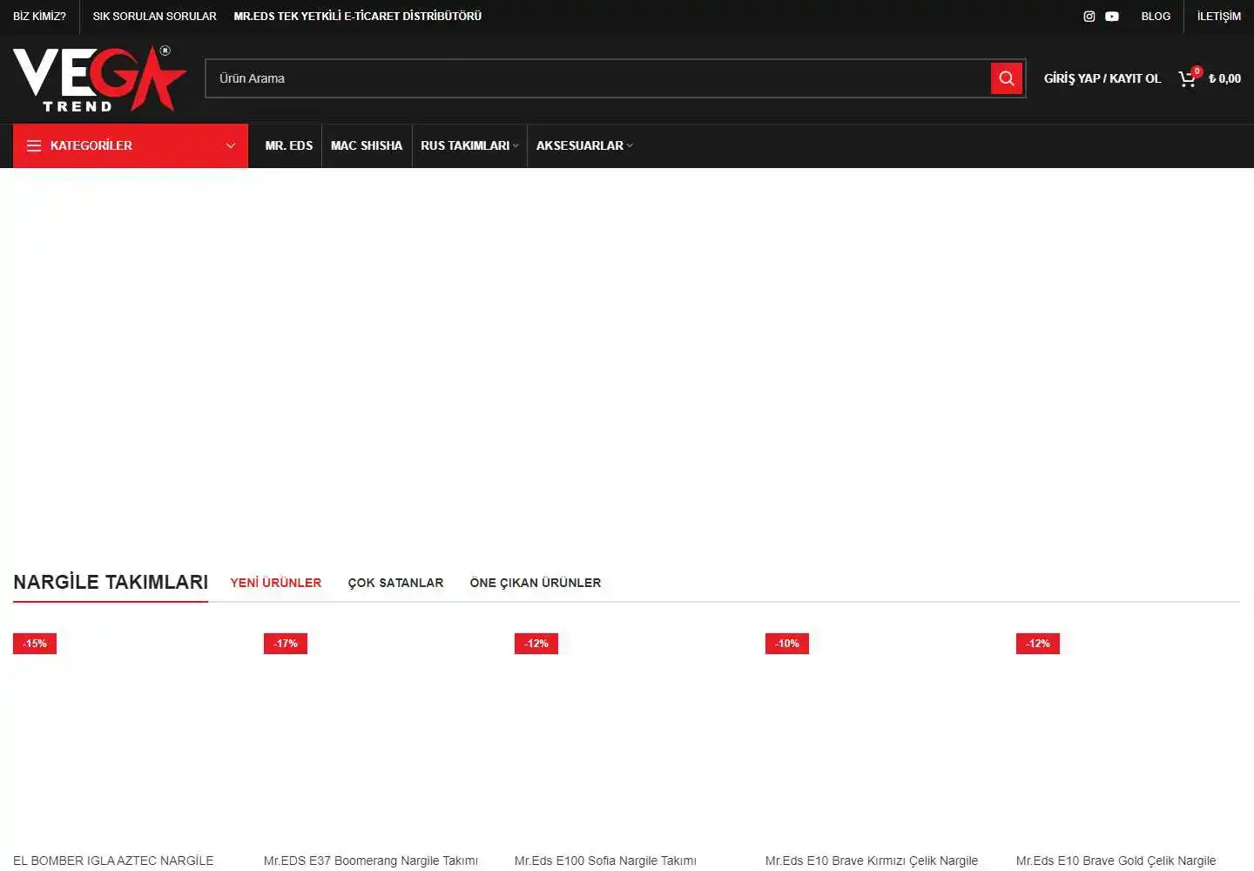Open Sık Sorulan Sorular page
This screenshot has width=1254, height=871.
(x=155, y=17)
